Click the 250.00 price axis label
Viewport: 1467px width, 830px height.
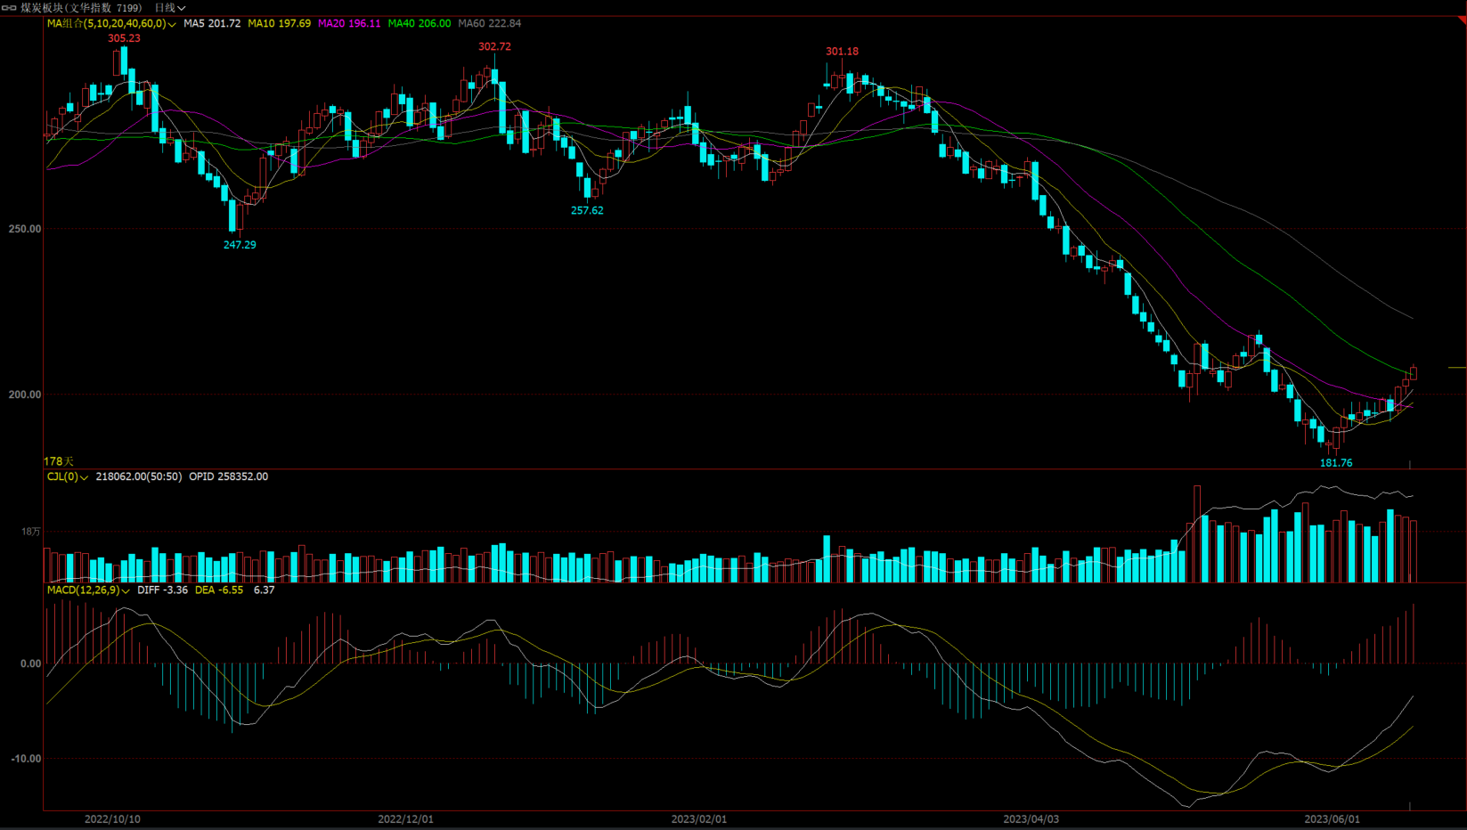pos(25,229)
